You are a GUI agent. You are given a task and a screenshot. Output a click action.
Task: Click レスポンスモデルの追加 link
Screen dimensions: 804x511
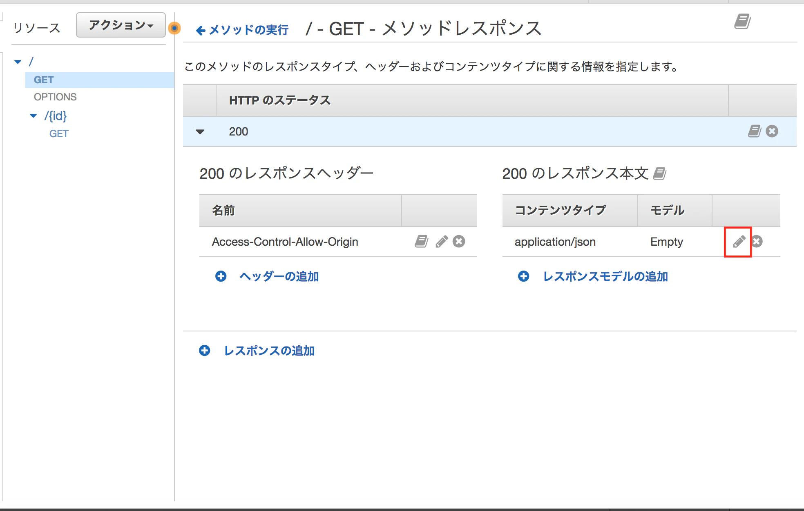pos(605,276)
